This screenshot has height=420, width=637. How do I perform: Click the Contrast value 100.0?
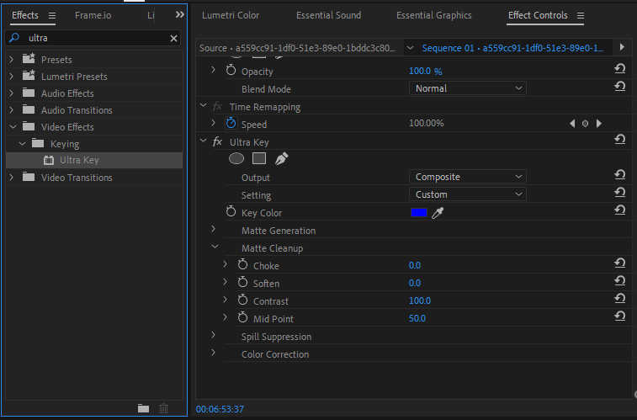(x=420, y=300)
